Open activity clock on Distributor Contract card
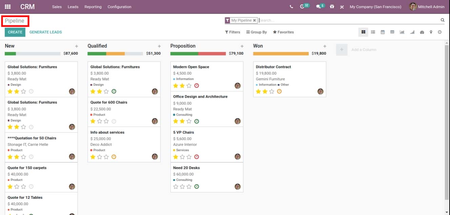This screenshot has height=215, width=450. point(279,91)
